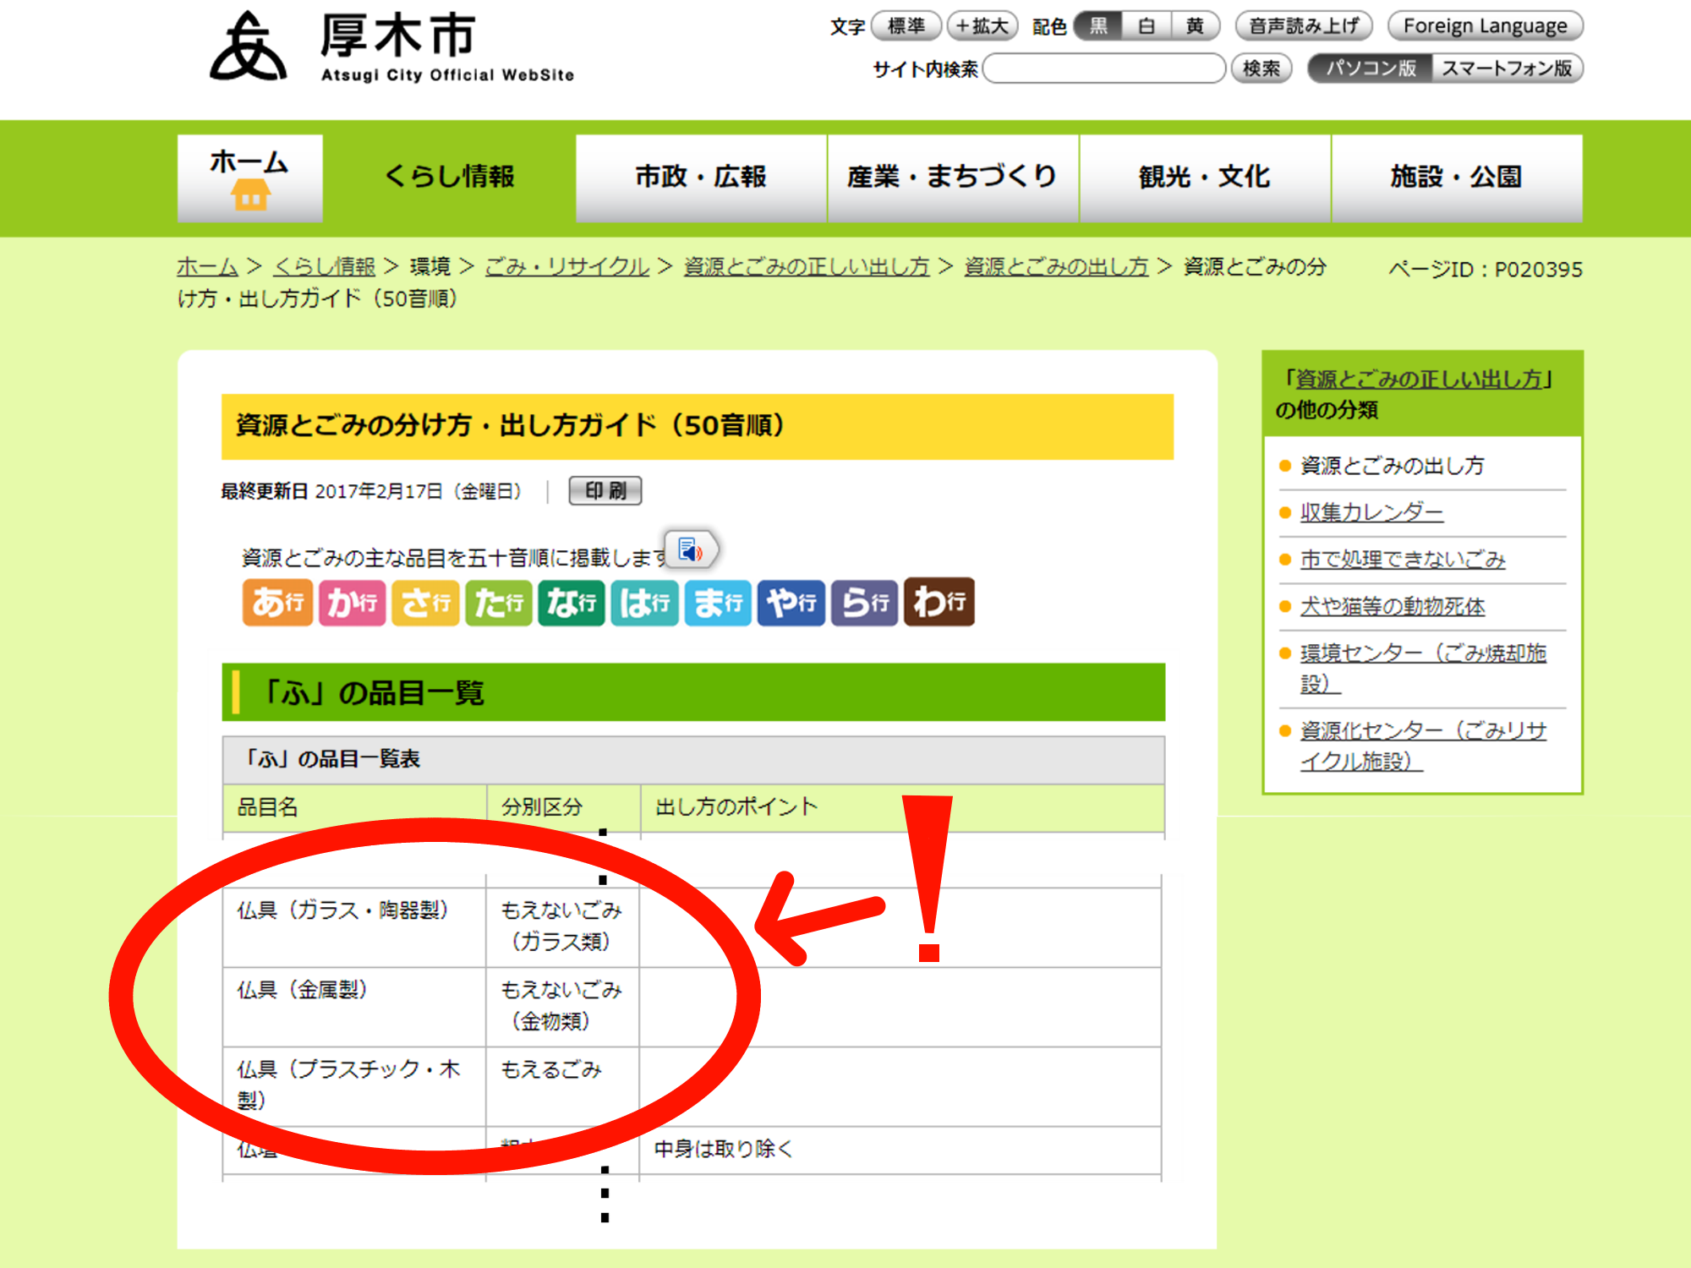
Task: Set text size to 標準
Action: [x=906, y=26]
